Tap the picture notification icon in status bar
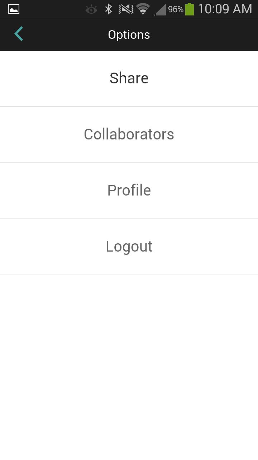 pos(14,9)
